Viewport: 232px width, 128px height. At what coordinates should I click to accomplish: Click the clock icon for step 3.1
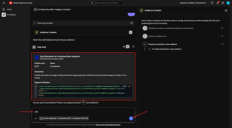pos(149,49)
